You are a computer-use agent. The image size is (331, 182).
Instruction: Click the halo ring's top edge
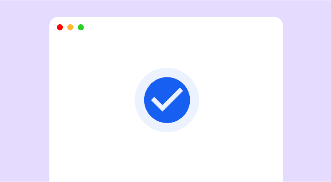click(167, 72)
